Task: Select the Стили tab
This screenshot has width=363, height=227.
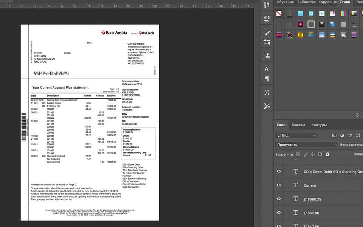Action: pyautogui.click(x=345, y=2)
